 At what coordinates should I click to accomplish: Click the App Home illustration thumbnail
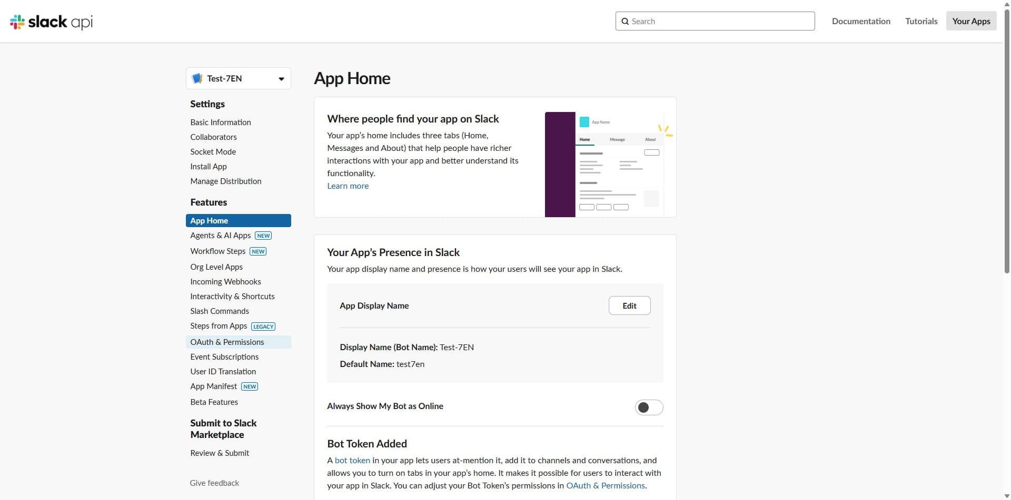click(x=609, y=164)
